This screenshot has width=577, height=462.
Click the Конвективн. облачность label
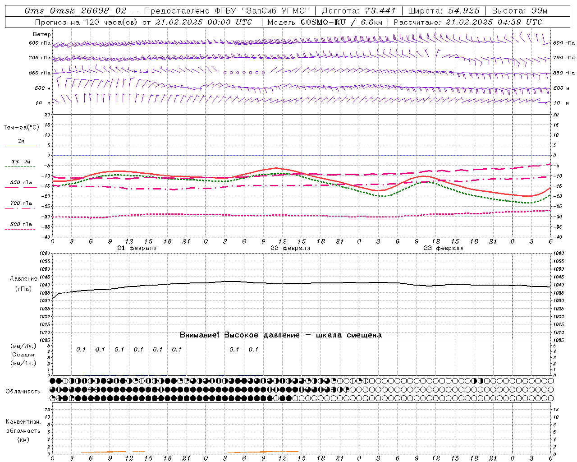pos(23,426)
